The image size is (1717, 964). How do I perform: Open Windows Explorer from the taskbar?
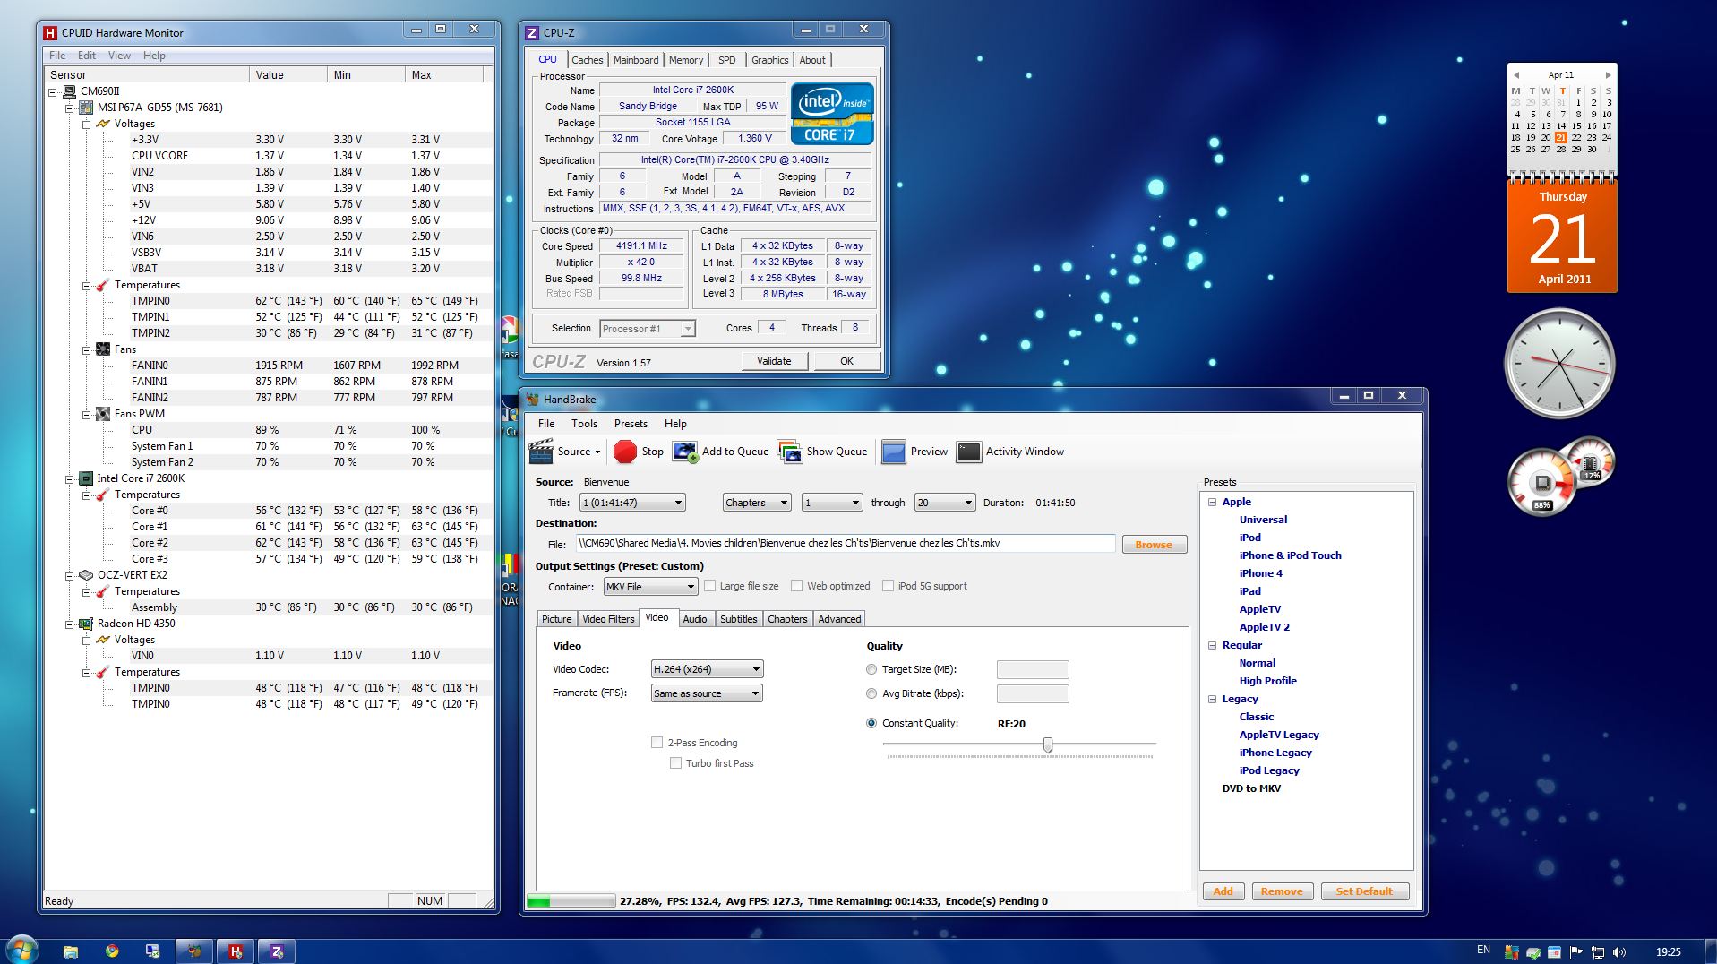[71, 951]
